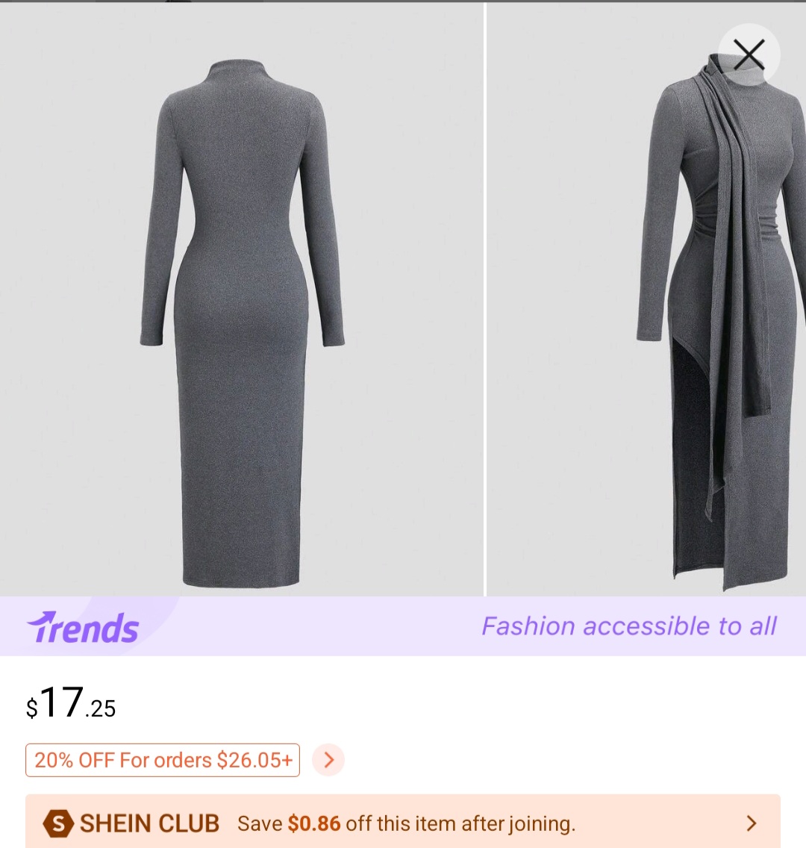Tap the hexagon S SHEIN CLUB icon
The height and width of the screenshot is (848, 806).
(x=58, y=823)
